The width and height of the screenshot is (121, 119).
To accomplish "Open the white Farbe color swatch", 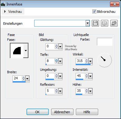I will (105, 42).
